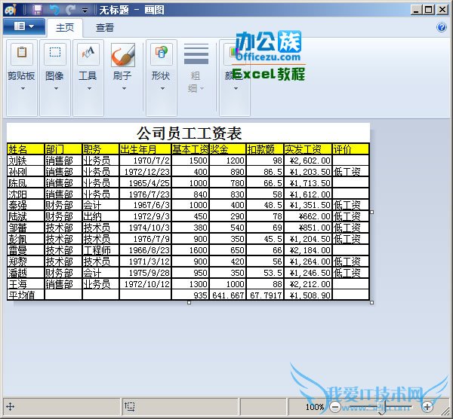Open the Customize Quick Access Toolbar arrow

click(85, 11)
